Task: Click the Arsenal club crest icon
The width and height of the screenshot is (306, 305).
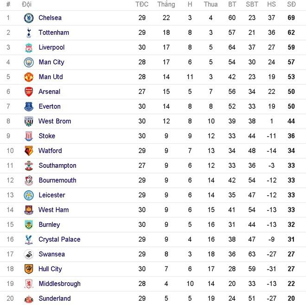Action: point(29,92)
